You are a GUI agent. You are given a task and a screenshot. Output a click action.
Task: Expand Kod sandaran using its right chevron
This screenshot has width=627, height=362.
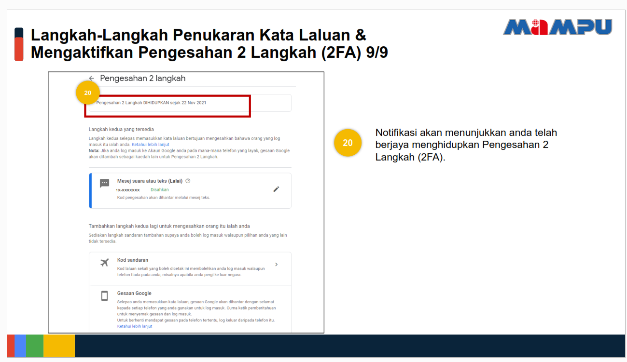(276, 265)
